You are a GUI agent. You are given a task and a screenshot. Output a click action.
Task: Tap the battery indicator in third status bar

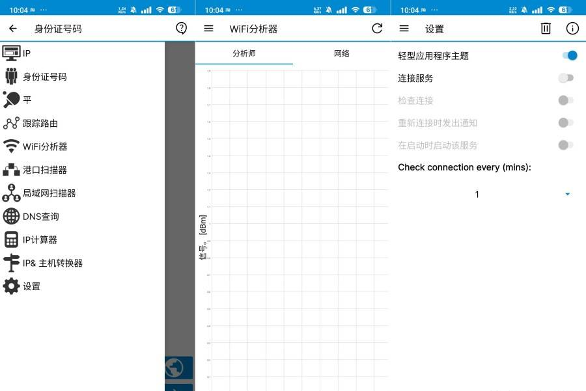pyautogui.click(x=564, y=10)
